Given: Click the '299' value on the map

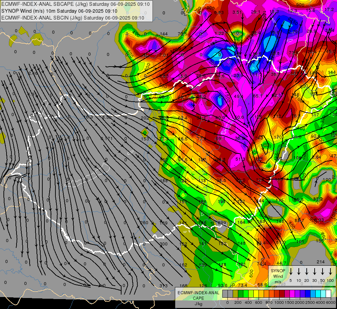Looking at the screenshot, I should pyautogui.click(x=222, y=222).
